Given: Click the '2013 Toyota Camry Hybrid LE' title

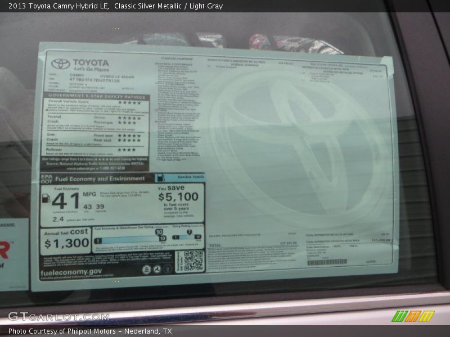Looking at the screenshot, I should point(58,6).
